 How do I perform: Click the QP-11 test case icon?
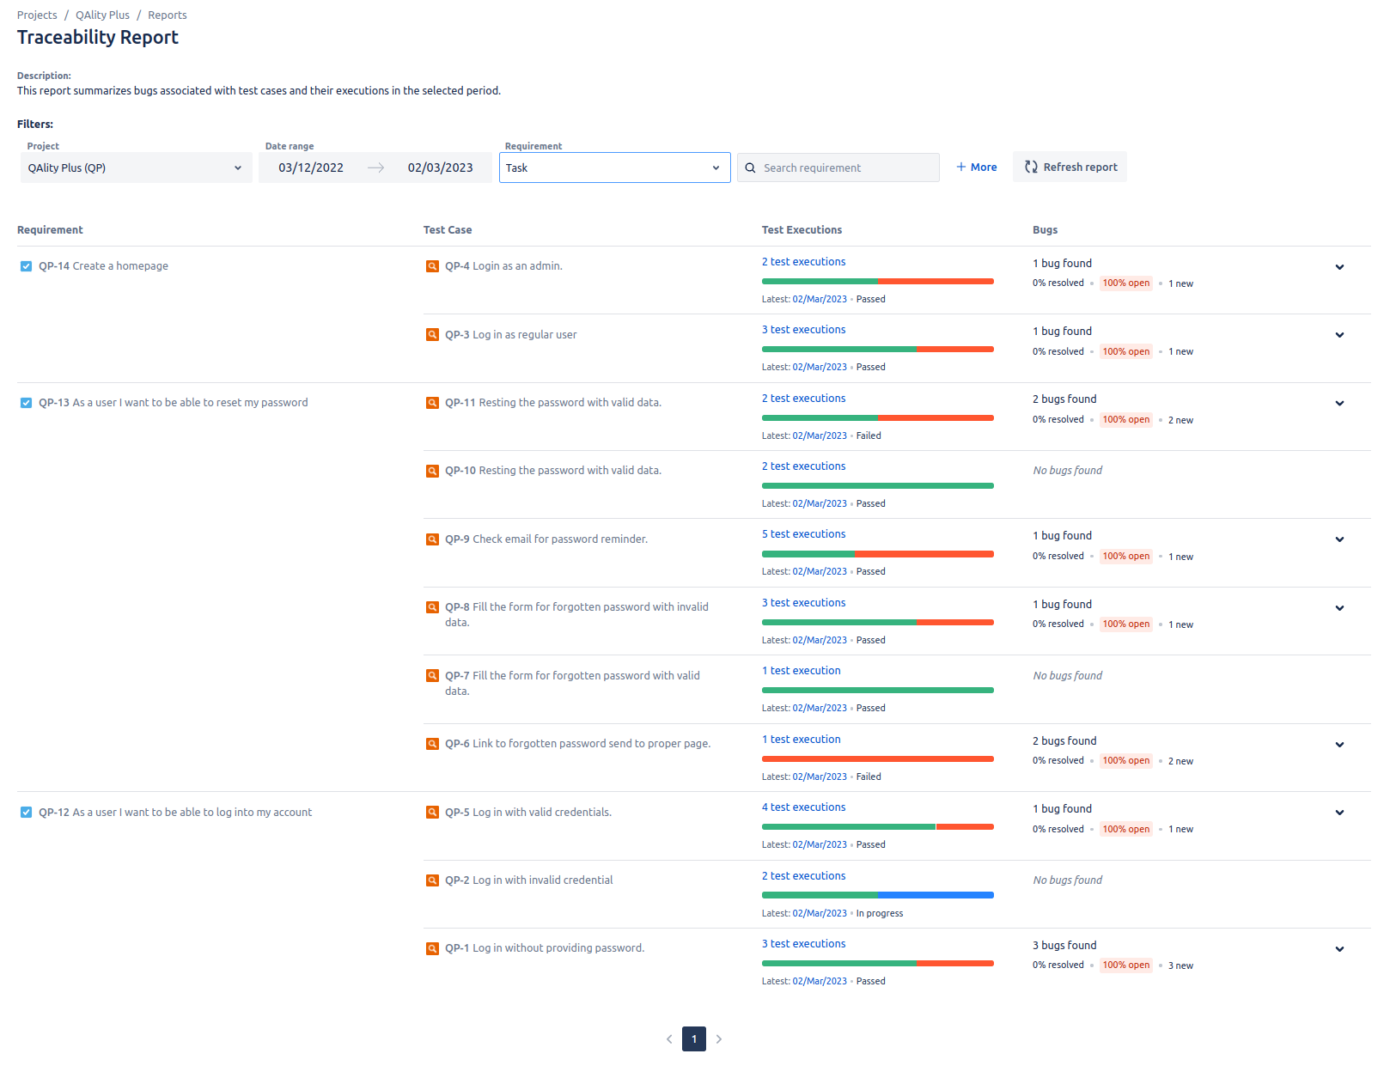433,403
